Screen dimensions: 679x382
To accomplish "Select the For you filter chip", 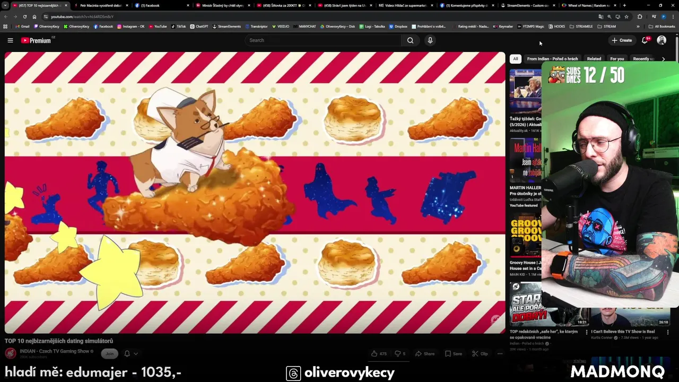I will (617, 59).
